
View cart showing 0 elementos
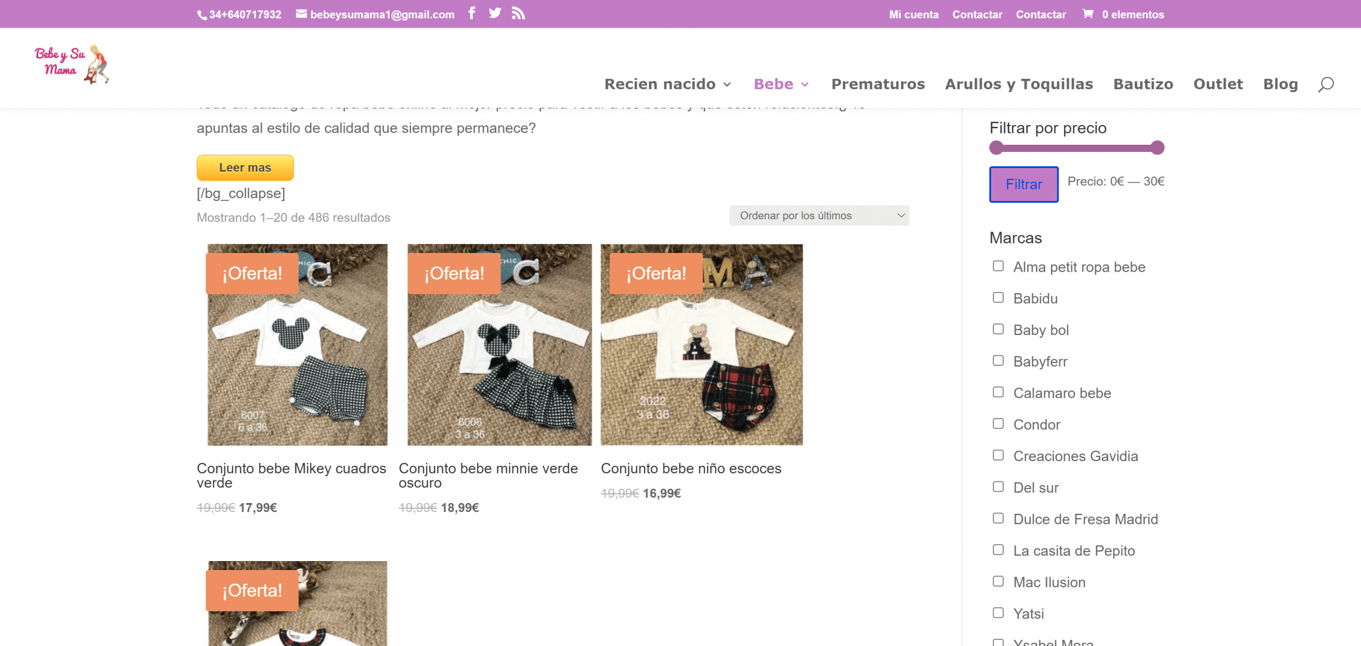(1123, 14)
